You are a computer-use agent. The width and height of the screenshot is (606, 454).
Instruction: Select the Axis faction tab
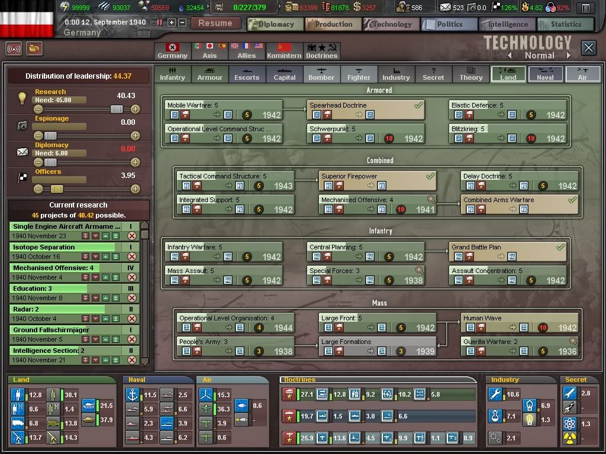click(x=209, y=51)
